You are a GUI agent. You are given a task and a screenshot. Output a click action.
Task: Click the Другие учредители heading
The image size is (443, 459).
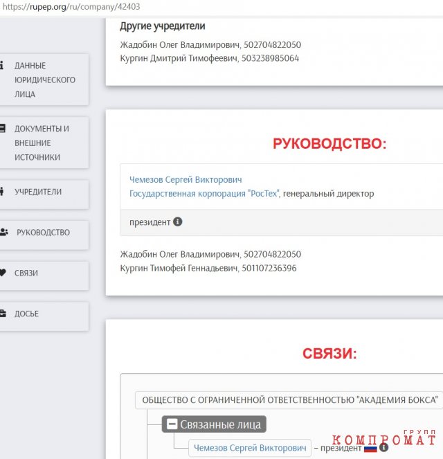[163, 26]
